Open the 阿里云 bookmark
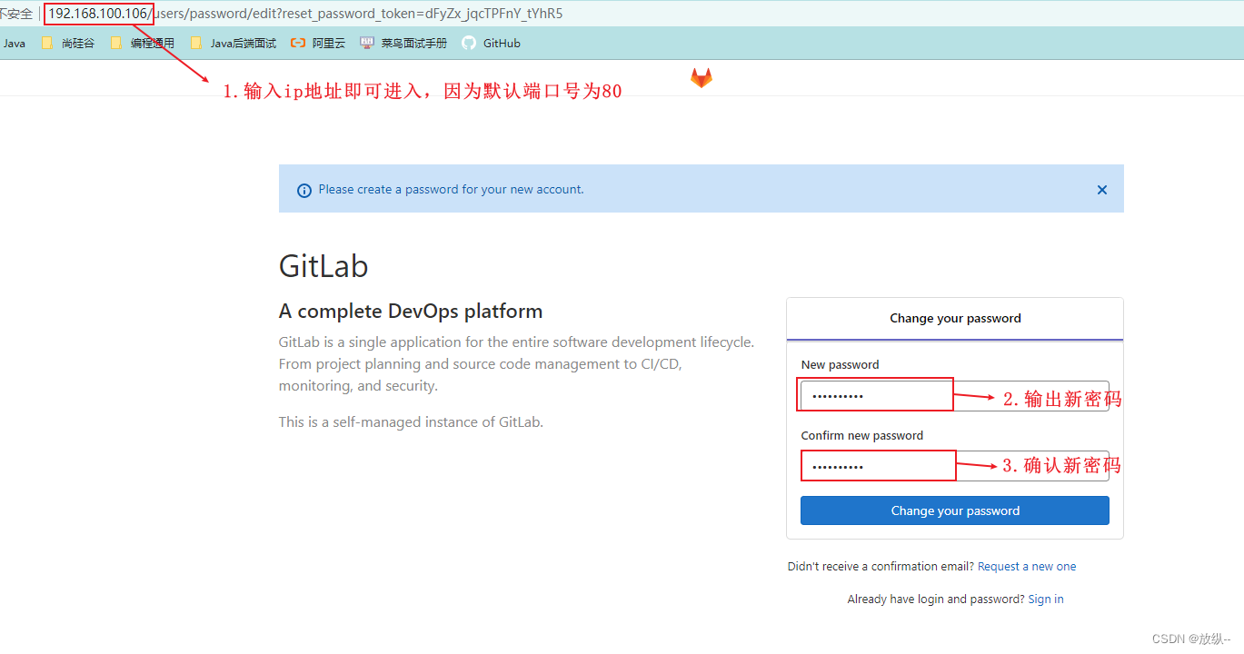 click(x=318, y=43)
